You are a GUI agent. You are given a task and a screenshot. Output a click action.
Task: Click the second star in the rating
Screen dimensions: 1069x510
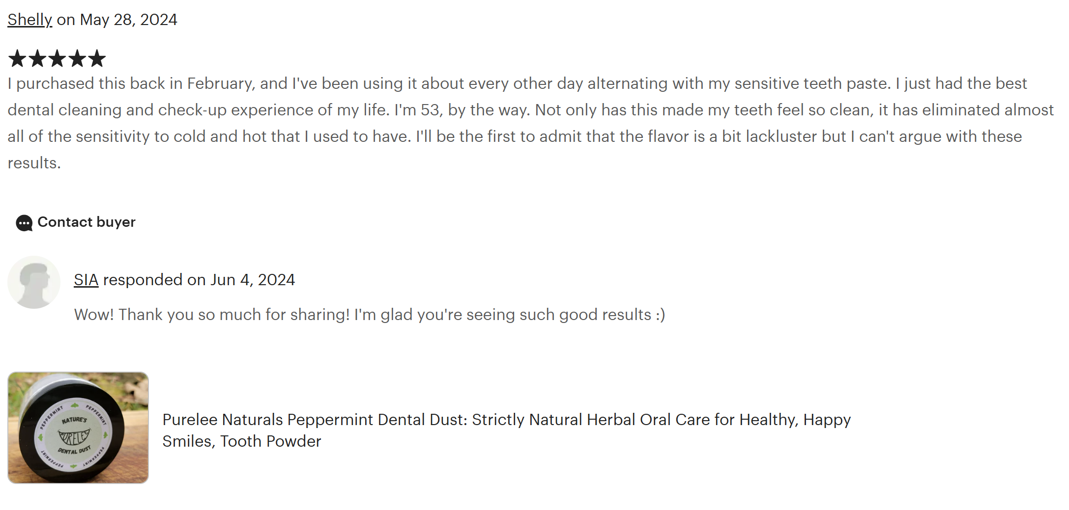pos(37,58)
